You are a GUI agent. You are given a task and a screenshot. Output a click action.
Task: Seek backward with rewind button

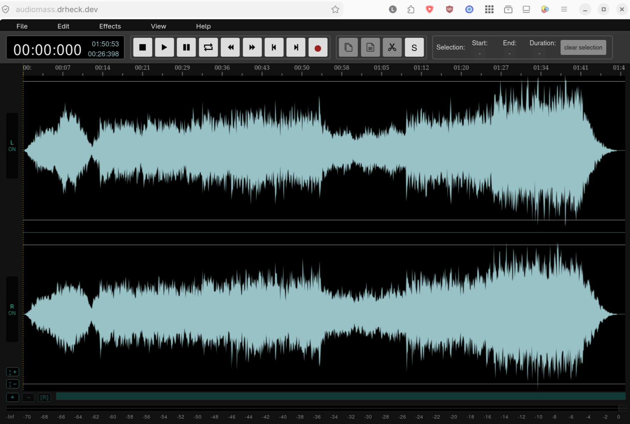coord(230,47)
